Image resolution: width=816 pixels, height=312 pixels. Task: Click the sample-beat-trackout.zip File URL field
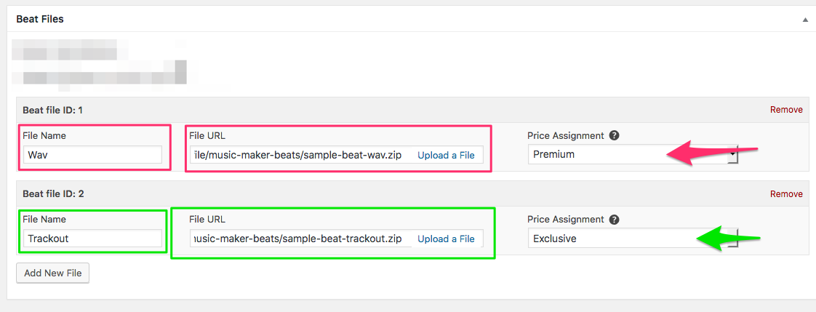301,239
